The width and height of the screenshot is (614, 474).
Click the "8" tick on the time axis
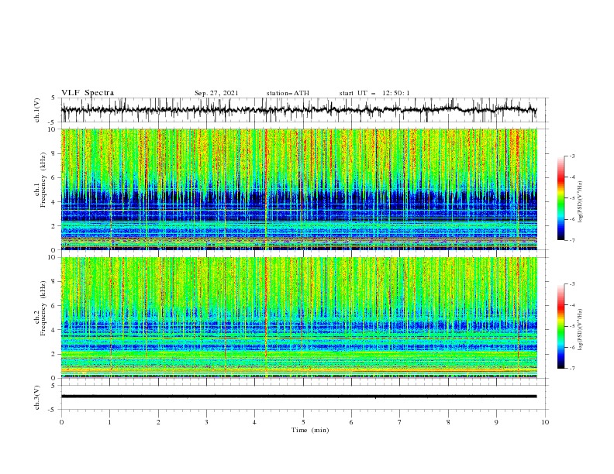coord(448,422)
